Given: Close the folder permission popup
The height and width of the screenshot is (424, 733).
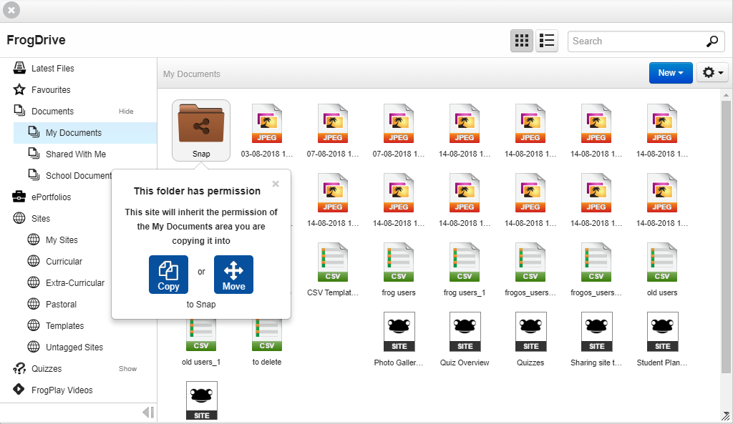Looking at the screenshot, I should 276,184.
